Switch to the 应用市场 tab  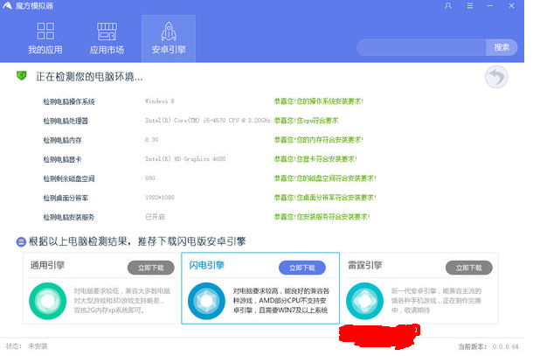click(x=107, y=38)
